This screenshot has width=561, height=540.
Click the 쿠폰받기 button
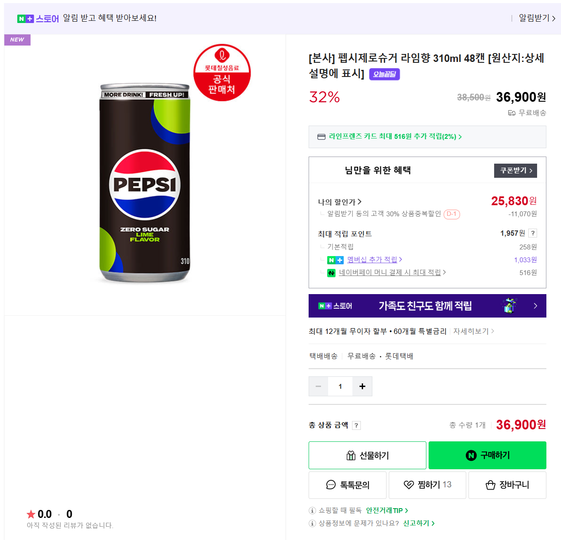pos(515,170)
